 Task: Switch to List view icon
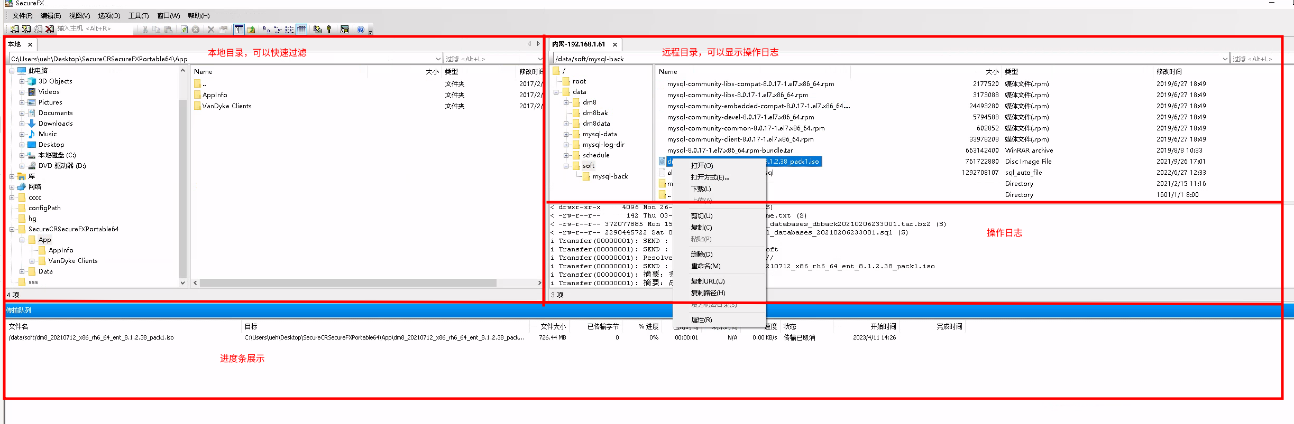[x=289, y=30]
